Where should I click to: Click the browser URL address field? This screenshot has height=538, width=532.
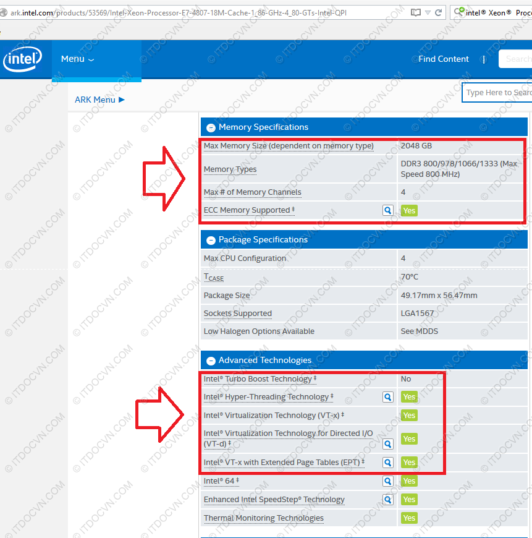(204, 12)
